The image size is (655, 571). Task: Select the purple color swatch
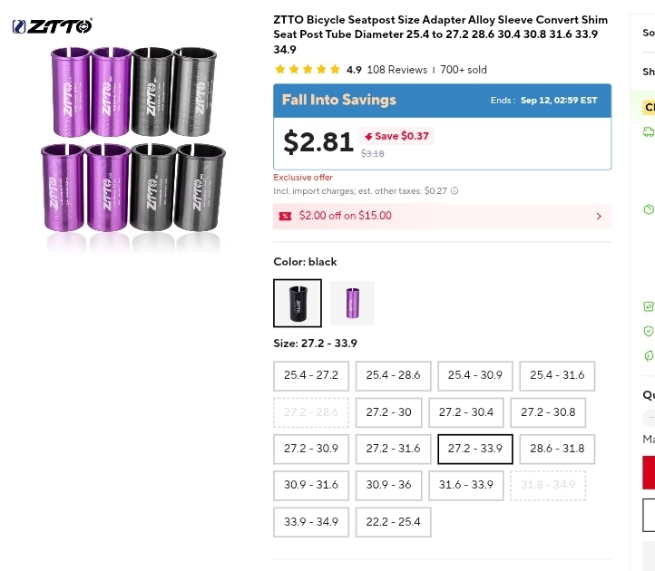(352, 303)
